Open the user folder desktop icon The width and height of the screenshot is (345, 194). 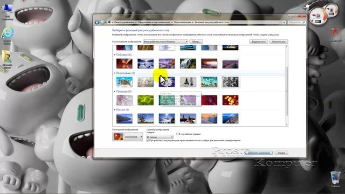point(7,59)
